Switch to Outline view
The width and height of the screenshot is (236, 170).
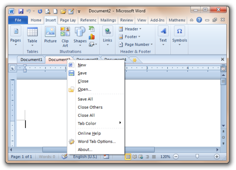coord(147,157)
